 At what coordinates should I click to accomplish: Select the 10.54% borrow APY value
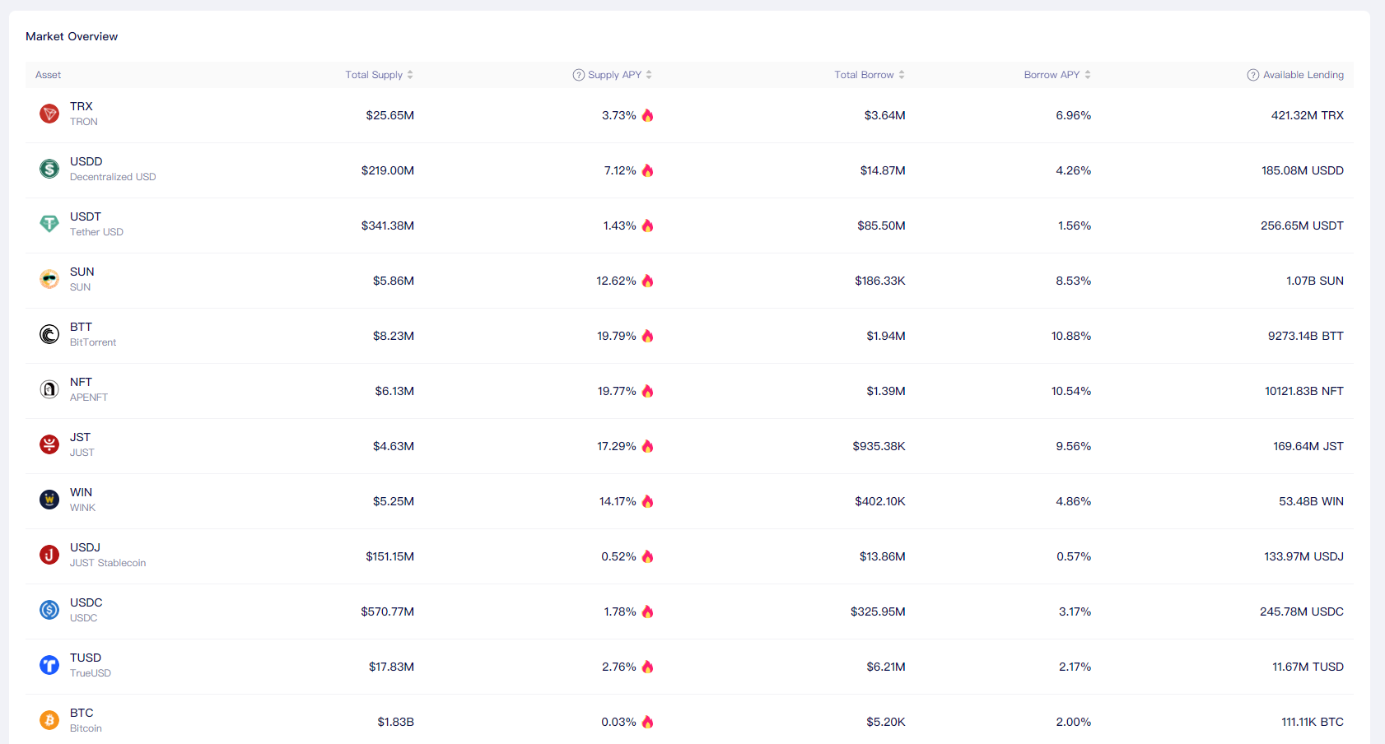pos(1071,391)
